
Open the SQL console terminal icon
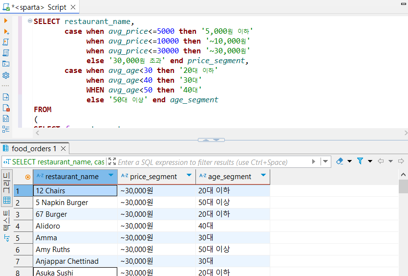[x=6, y=64]
